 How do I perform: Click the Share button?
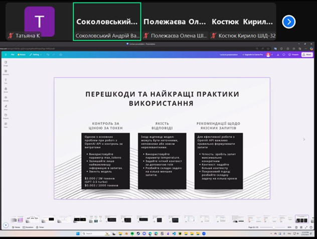point(307,54)
